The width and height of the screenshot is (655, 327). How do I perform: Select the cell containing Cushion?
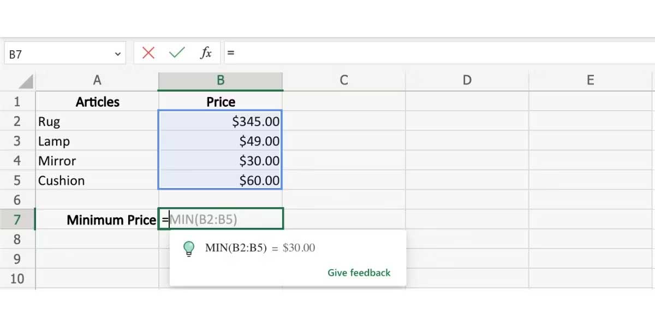[x=97, y=180]
